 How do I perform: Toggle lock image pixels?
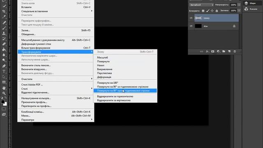click(x=208, y=11)
